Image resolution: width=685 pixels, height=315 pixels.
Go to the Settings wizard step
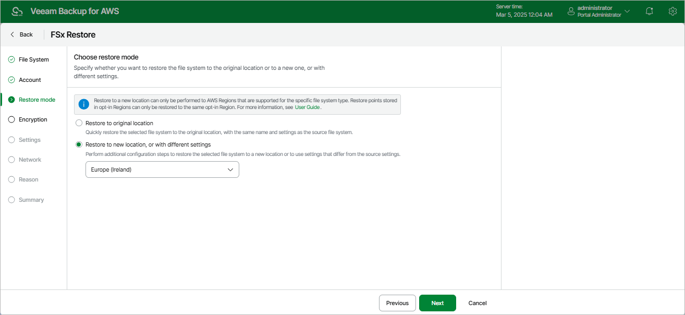coord(29,140)
